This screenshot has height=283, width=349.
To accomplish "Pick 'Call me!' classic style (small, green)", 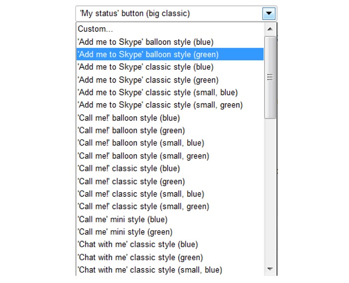I will point(143,206).
